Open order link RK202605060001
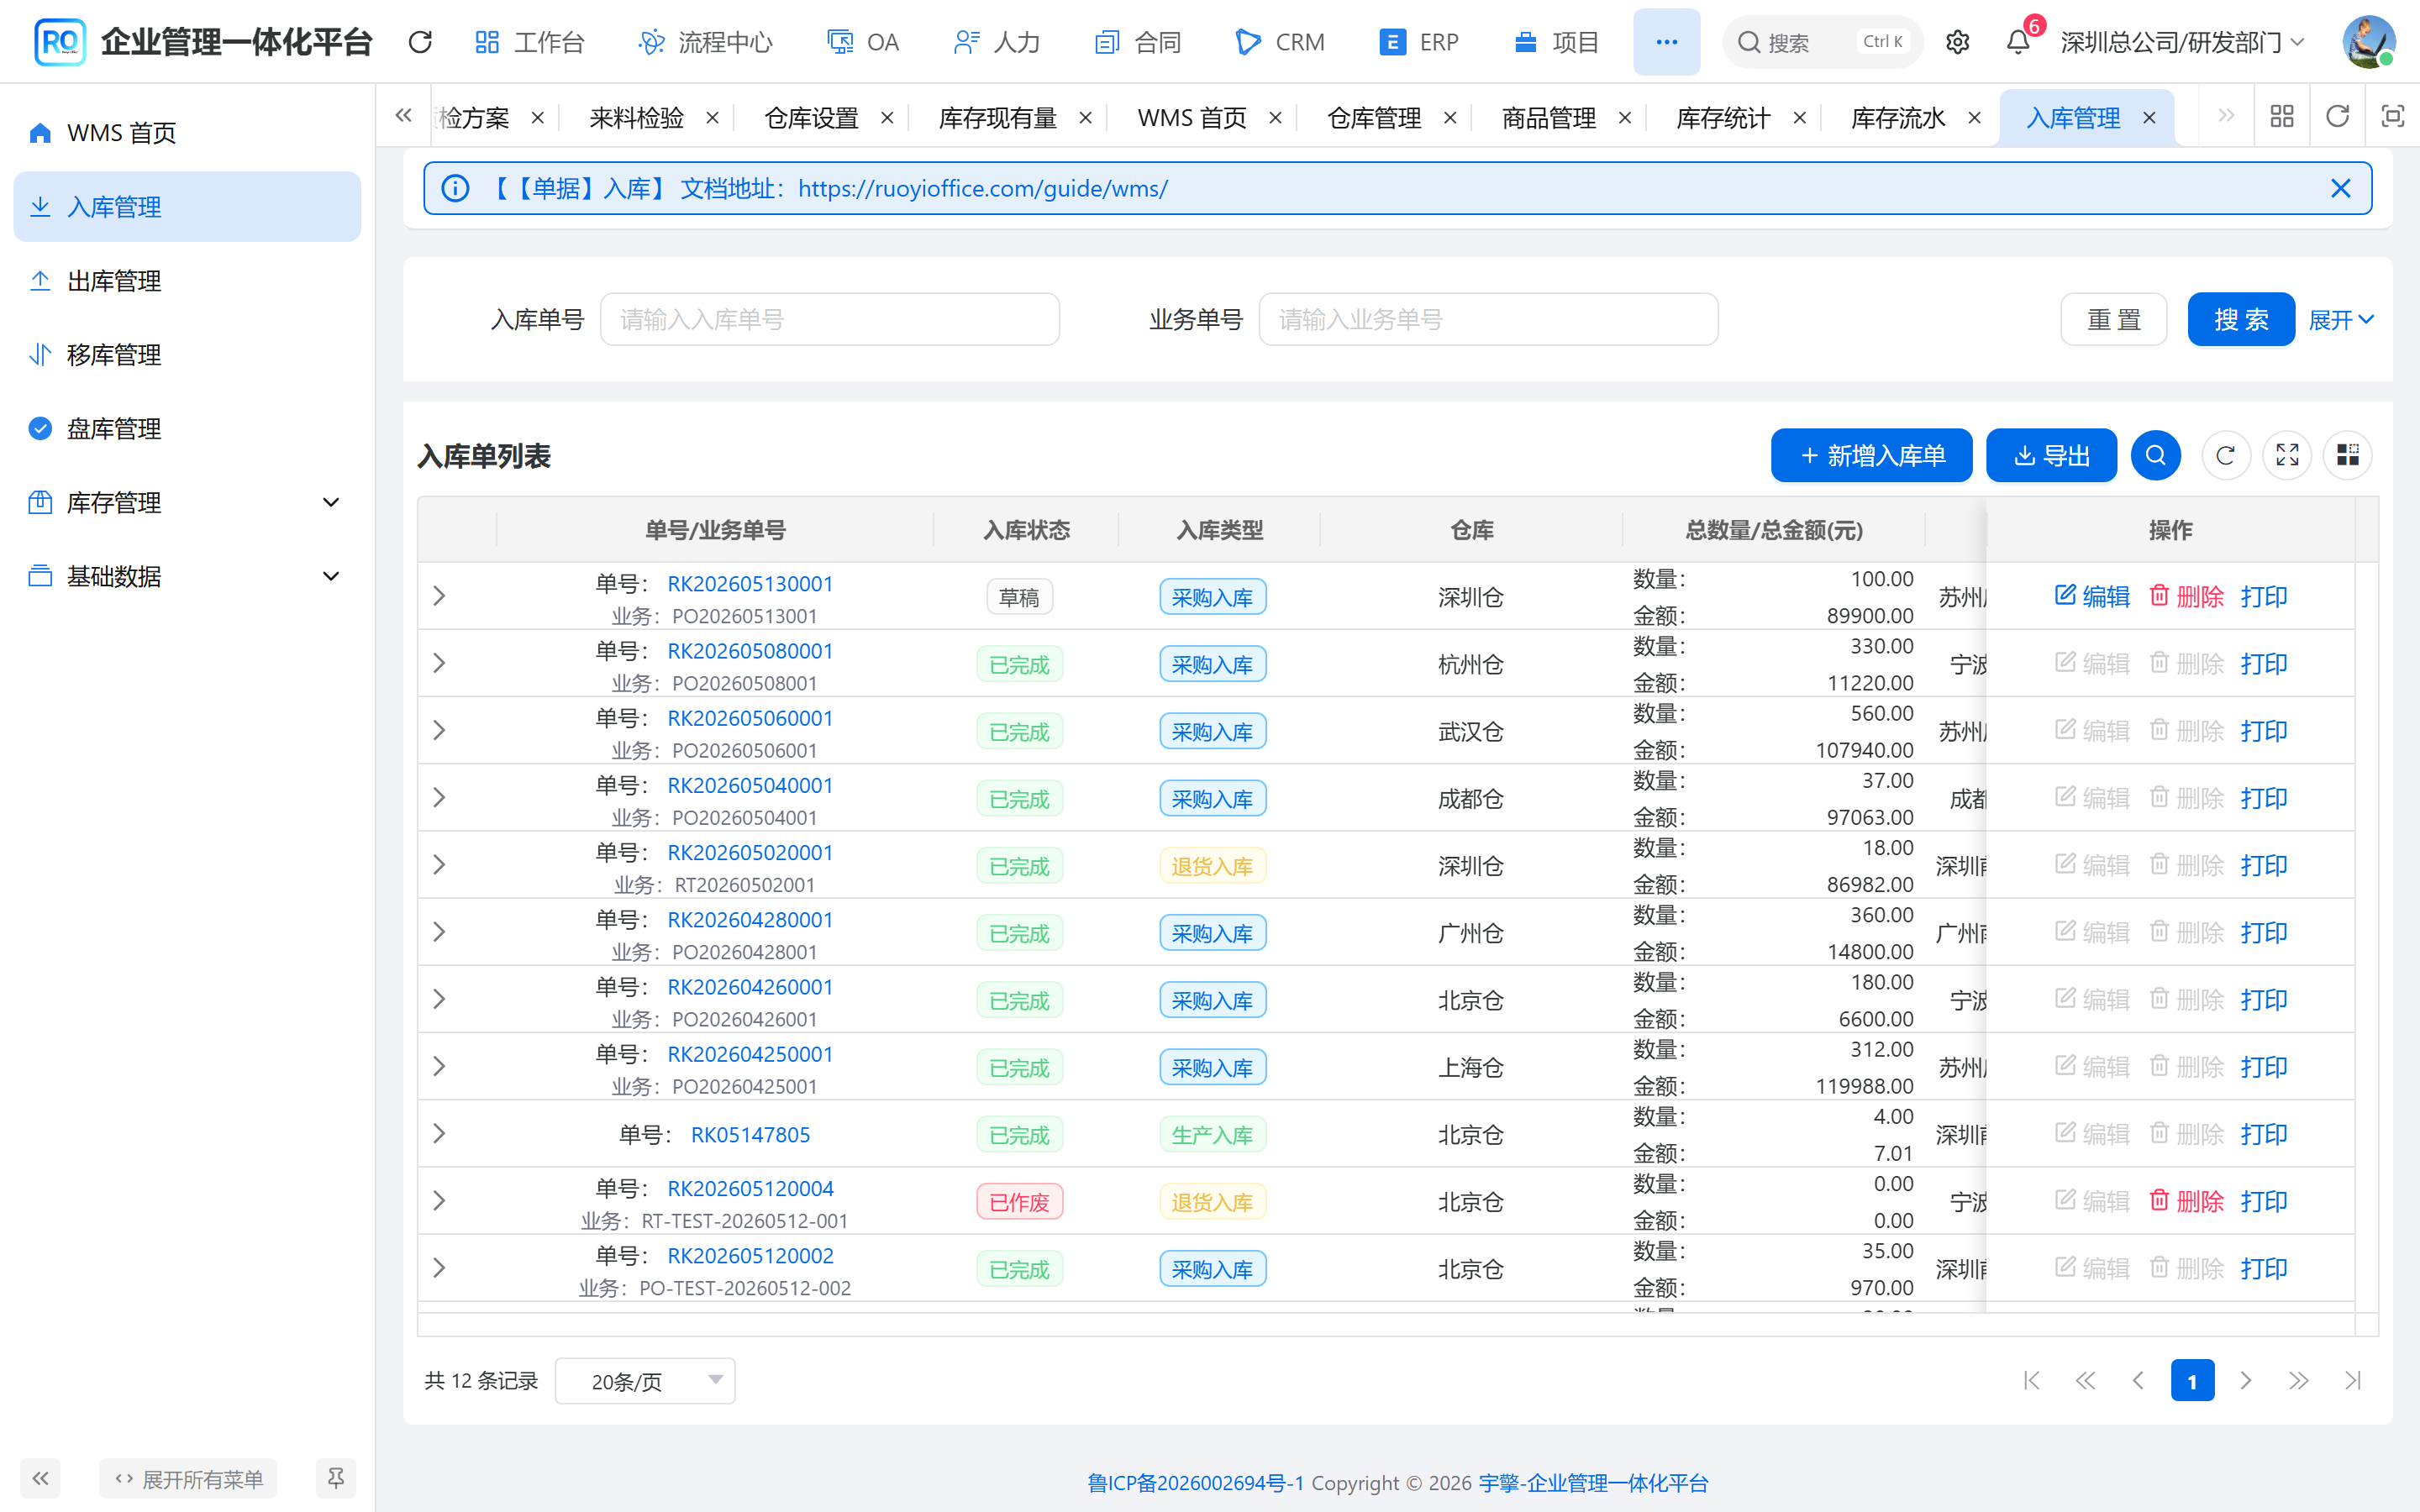This screenshot has height=1512, width=2420. coord(750,718)
